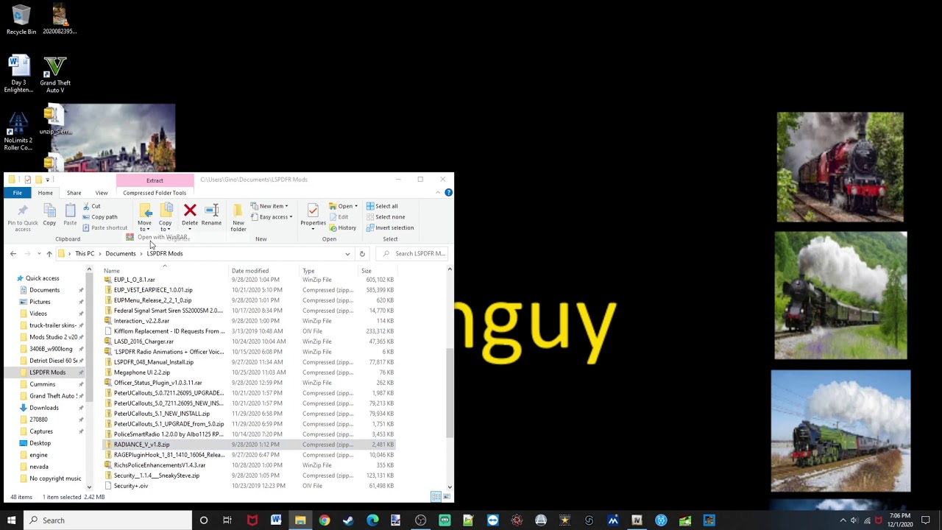Sort files by Name column

tap(166, 271)
